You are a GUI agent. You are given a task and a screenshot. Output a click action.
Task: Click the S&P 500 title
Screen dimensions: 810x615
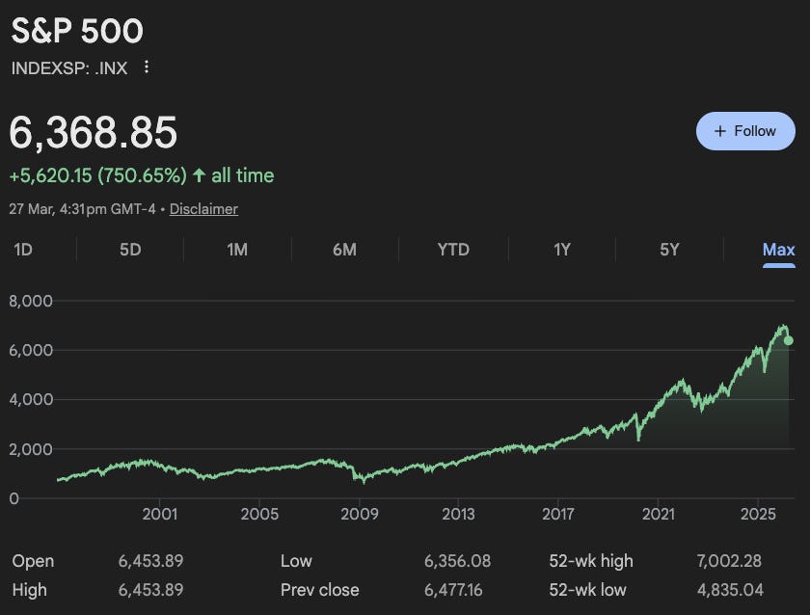point(77,31)
